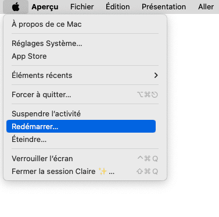
Task: Open the Aperçu application menu
Action: point(45,7)
